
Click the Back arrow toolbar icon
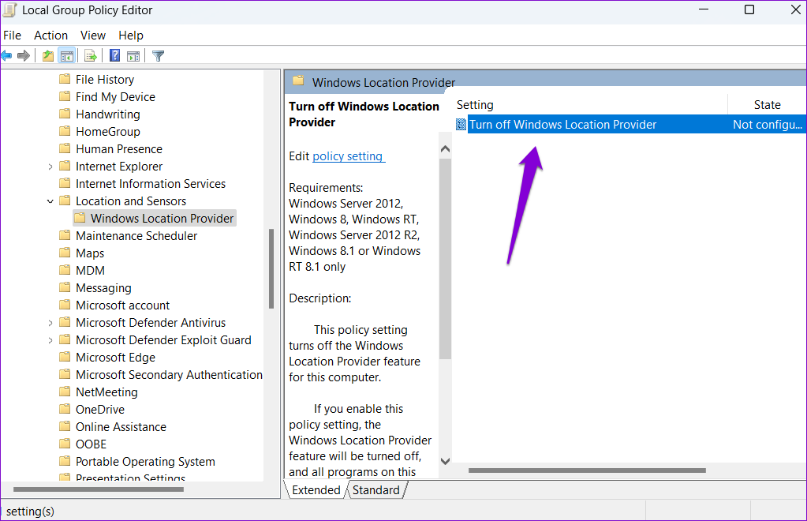pos(6,55)
